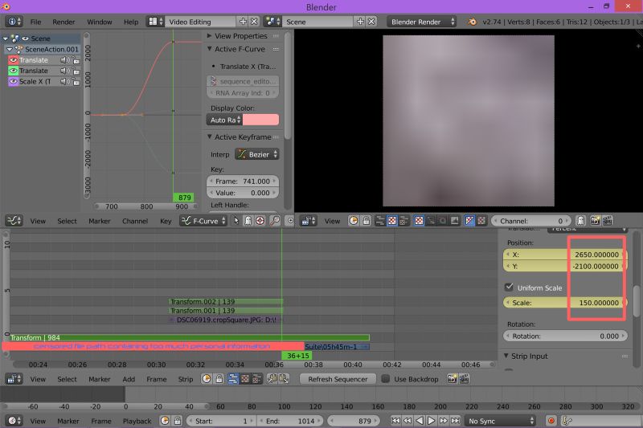
Task: Collapse the Active F-Curve panel
Action: coord(210,49)
